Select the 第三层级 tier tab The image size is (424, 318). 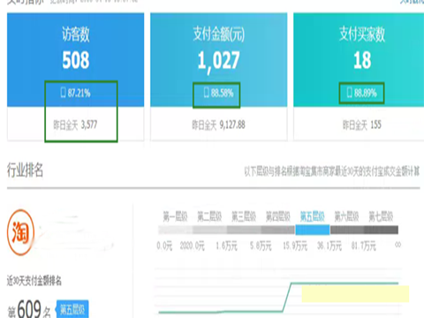tap(244, 216)
